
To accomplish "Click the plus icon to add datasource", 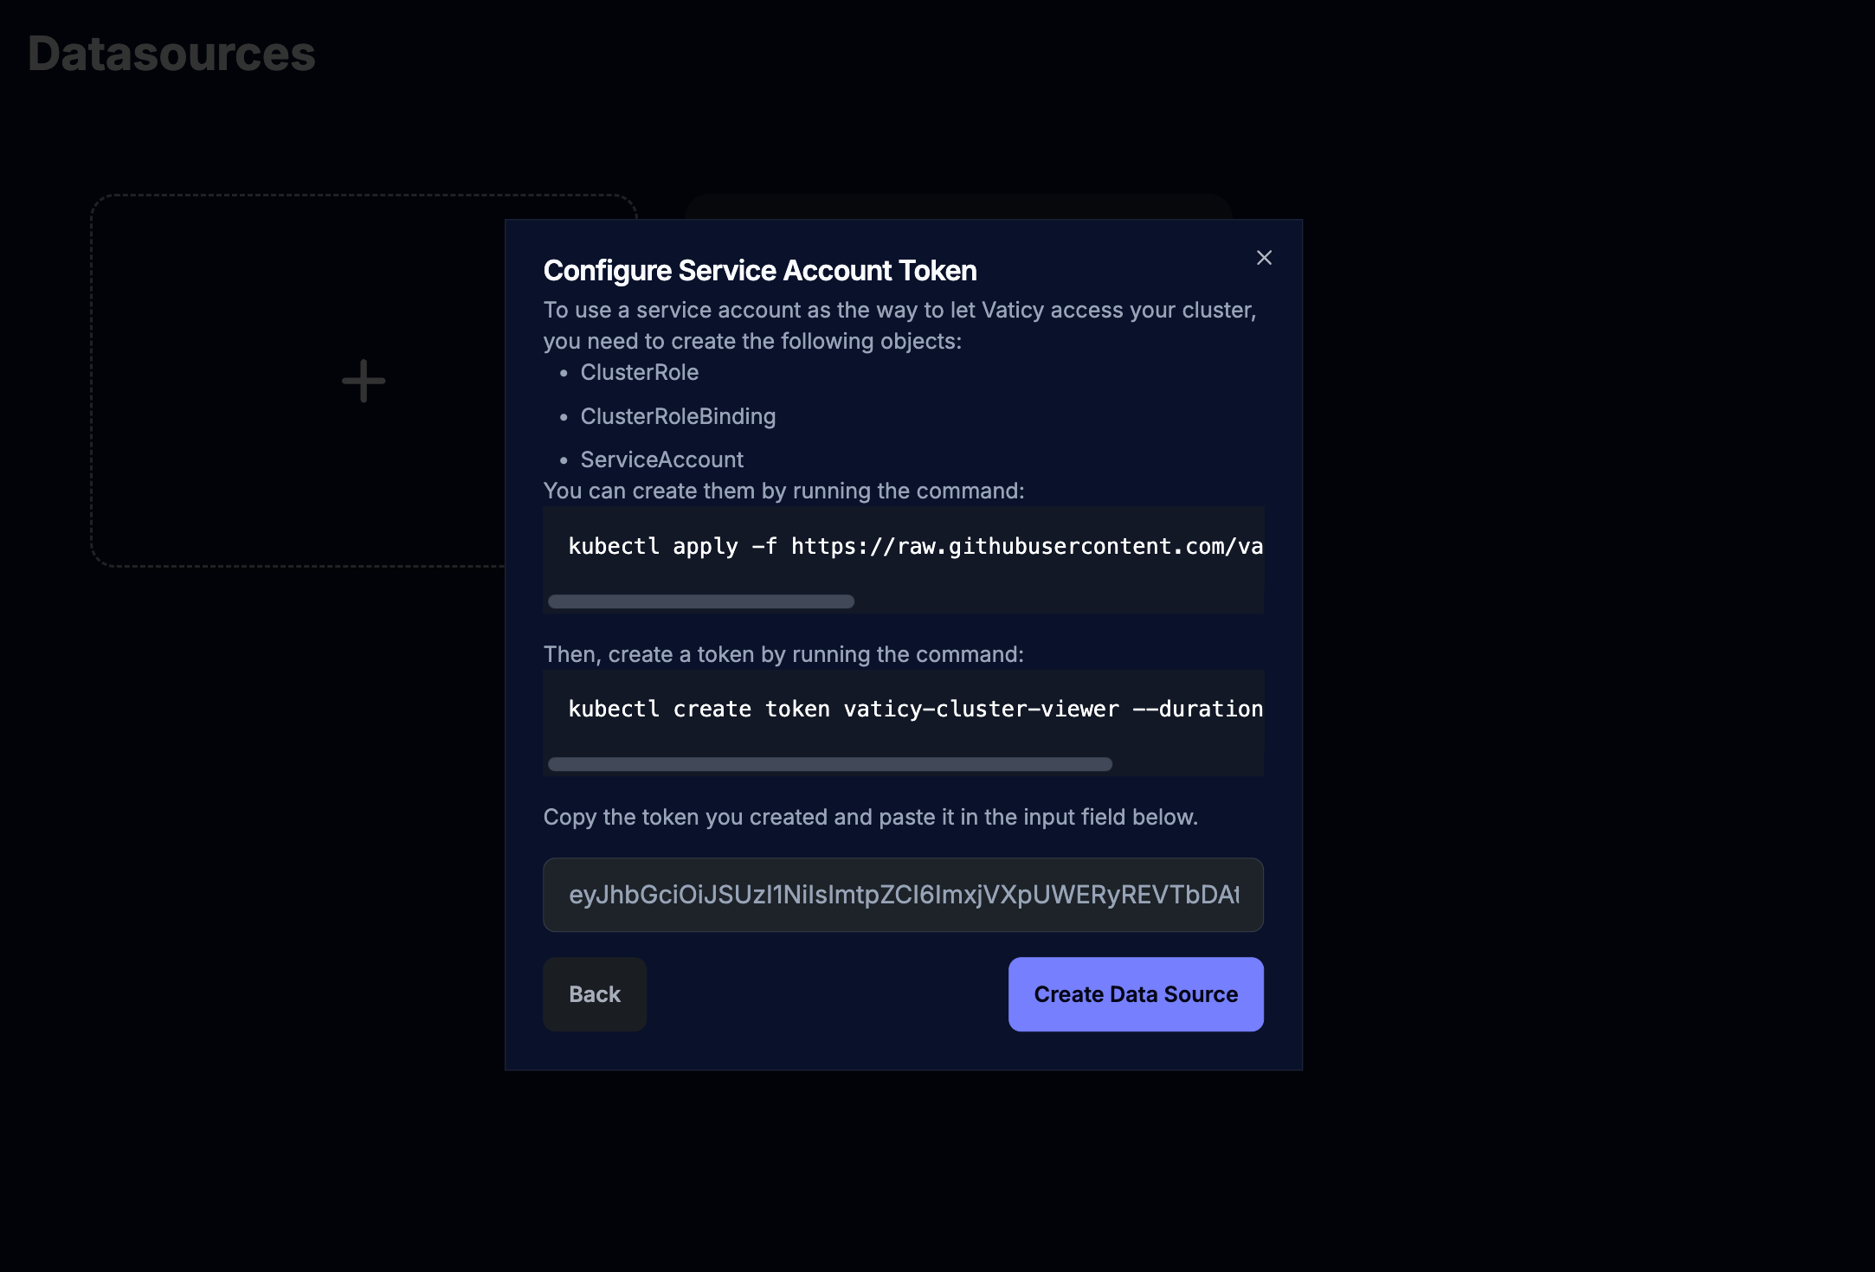I will point(364,381).
